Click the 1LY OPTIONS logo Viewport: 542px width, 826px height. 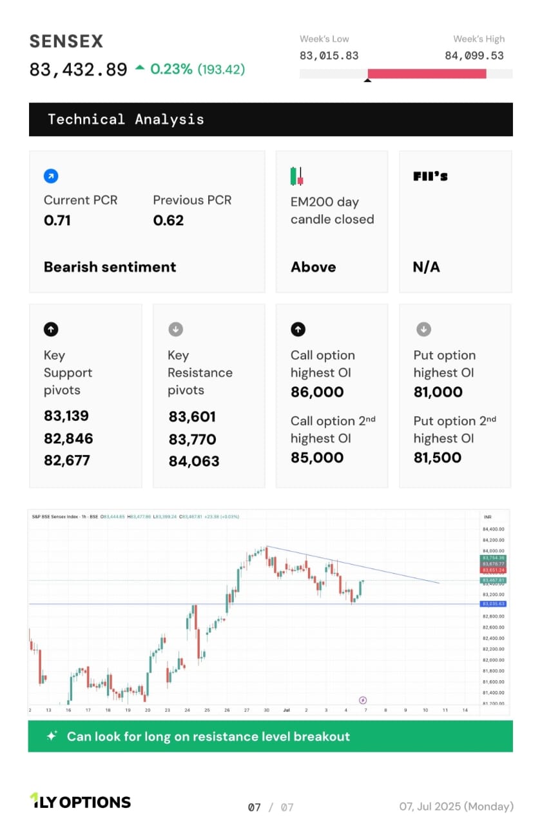point(80,802)
